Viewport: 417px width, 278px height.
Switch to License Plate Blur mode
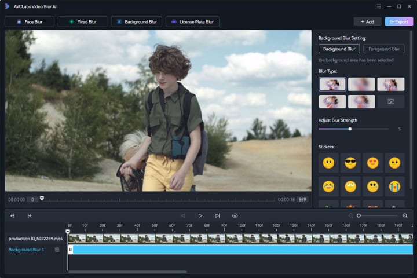(191, 22)
